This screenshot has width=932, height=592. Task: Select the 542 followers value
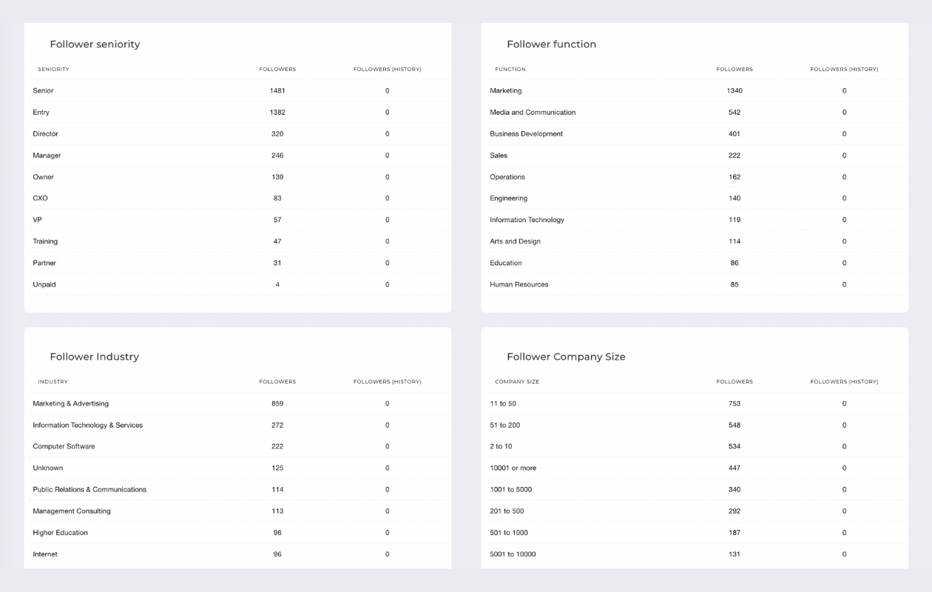[735, 112]
